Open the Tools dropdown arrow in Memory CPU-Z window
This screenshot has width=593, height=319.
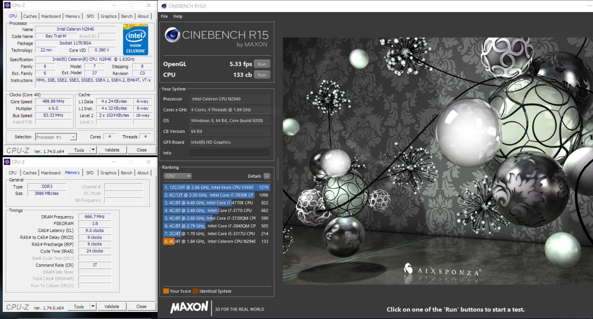click(x=93, y=306)
